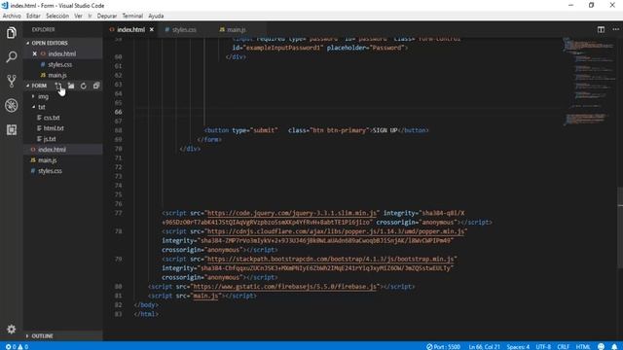Switch to the styles.css editor tab
The image size is (623, 350).
pyautogui.click(x=185, y=30)
